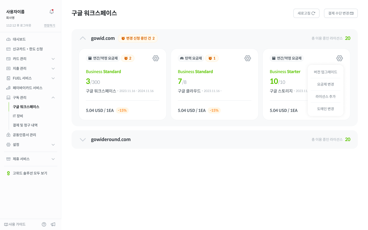
Task: Click the 연장하기 session extend link
Action: tap(49, 26)
